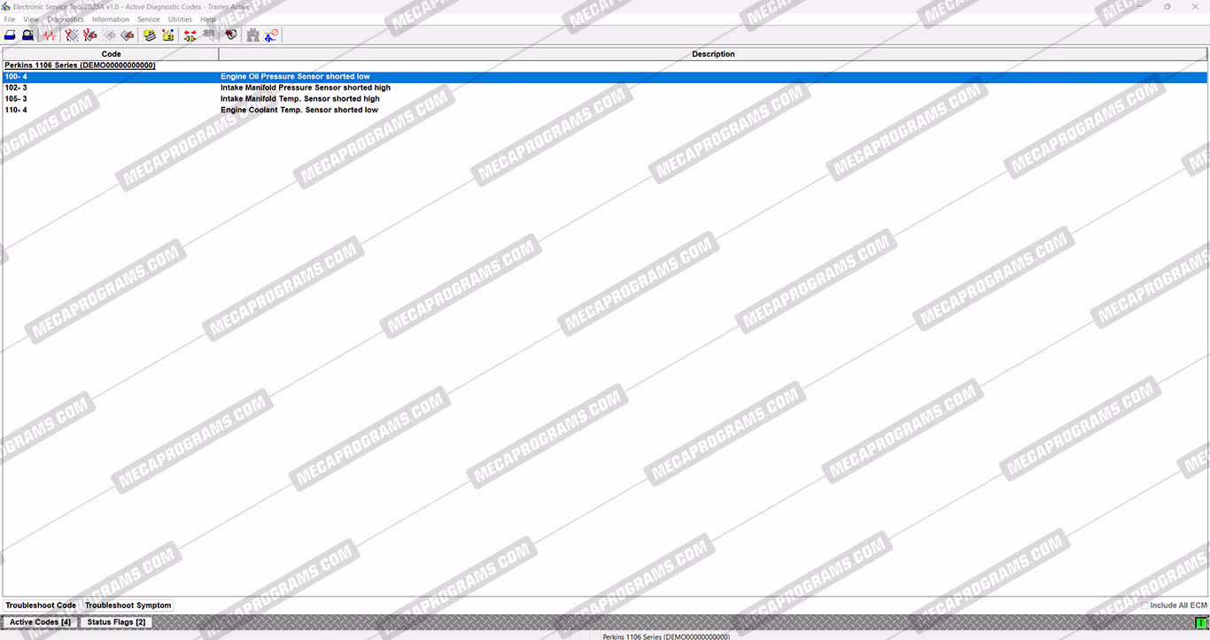Click 'Intake Manifold Temp. Sensor shorted high' description
Image resolution: width=1210 pixels, height=640 pixels.
300,99
